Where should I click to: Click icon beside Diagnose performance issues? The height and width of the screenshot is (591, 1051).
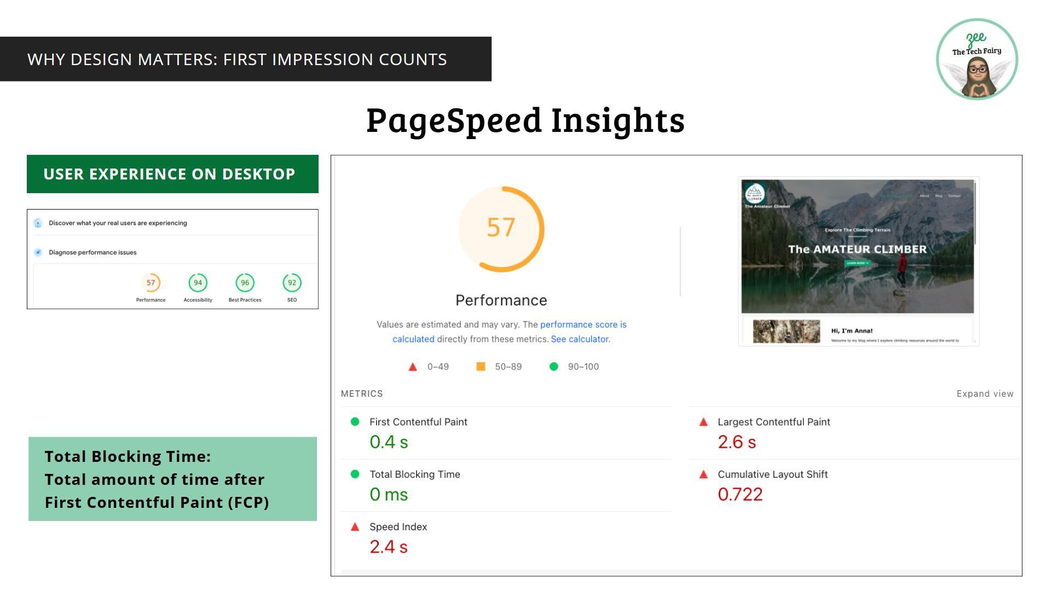point(38,252)
